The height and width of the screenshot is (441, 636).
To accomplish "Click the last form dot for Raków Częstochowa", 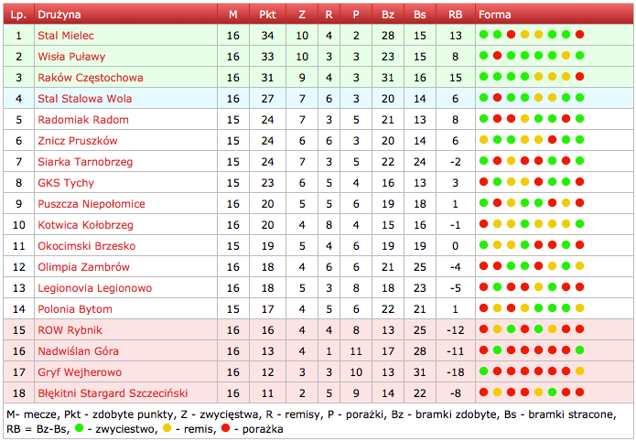I will click(580, 78).
